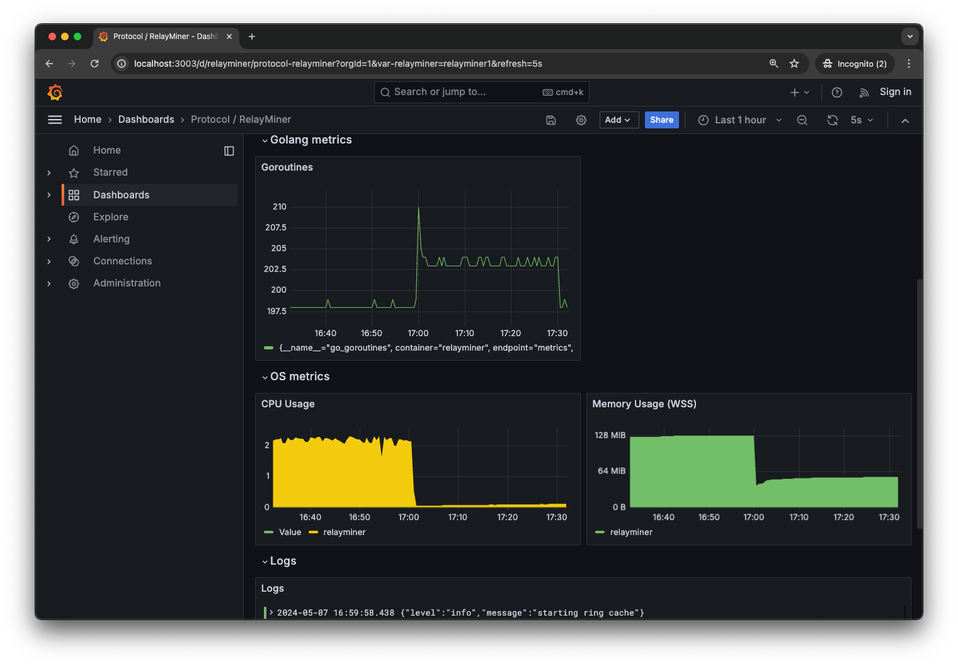This screenshot has width=958, height=666.
Task: Click the site information icon in address bar
Action: pos(122,64)
